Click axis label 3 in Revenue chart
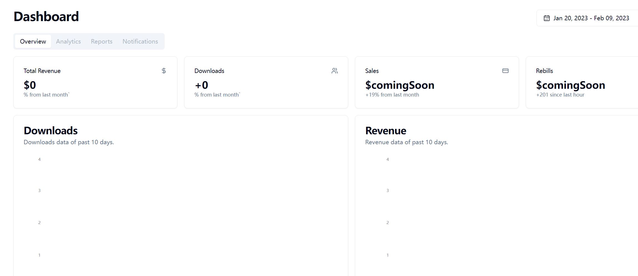Screen dimensions: 638x276 [x=388, y=190]
